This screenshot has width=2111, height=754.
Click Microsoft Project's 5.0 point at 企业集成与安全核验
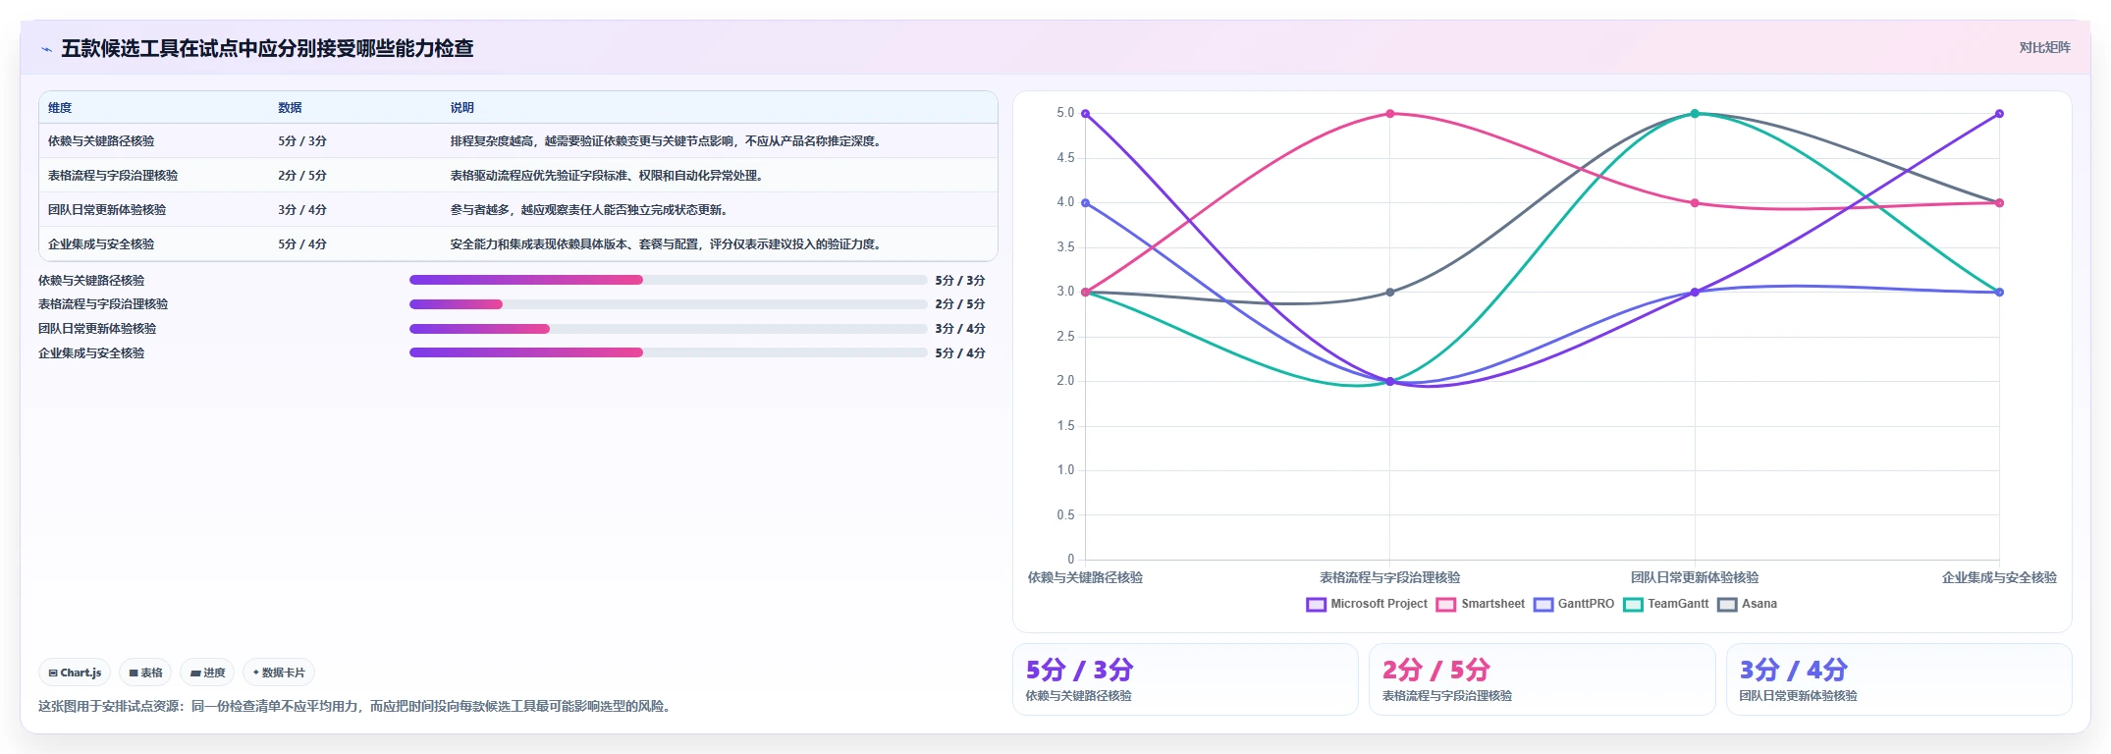point(1999,114)
